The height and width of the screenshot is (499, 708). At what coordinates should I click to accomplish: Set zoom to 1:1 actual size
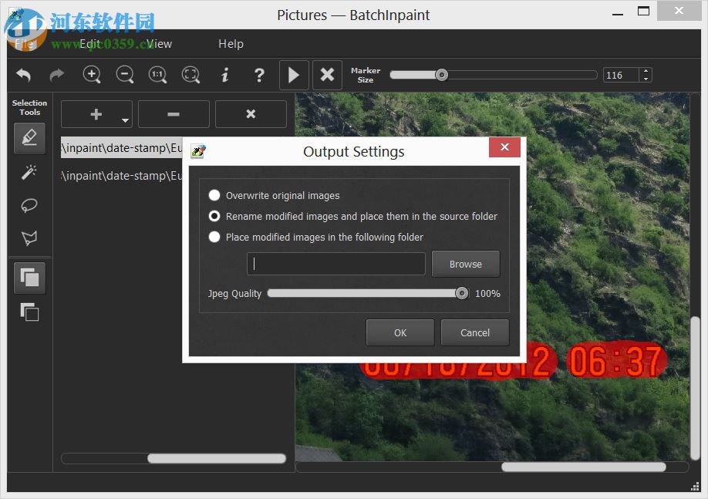pos(157,75)
